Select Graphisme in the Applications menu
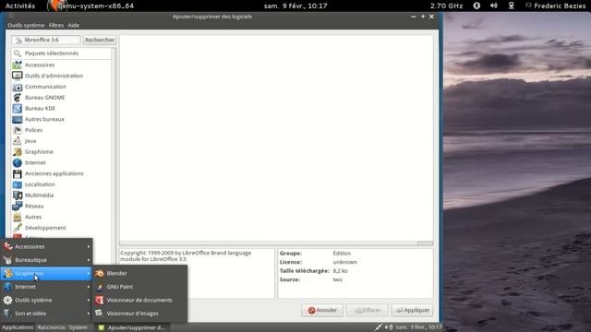This screenshot has height=332, width=591. [x=46, y=273]
